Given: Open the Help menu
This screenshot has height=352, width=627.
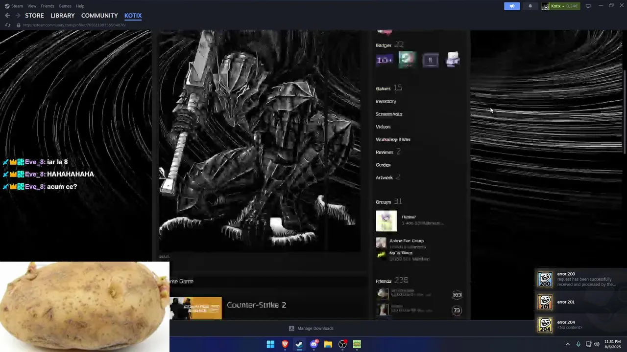Looking at the screenshot, I should (x=80, y=6).
